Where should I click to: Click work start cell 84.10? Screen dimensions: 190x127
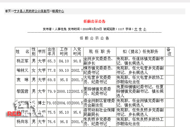[x=64, y=61]
